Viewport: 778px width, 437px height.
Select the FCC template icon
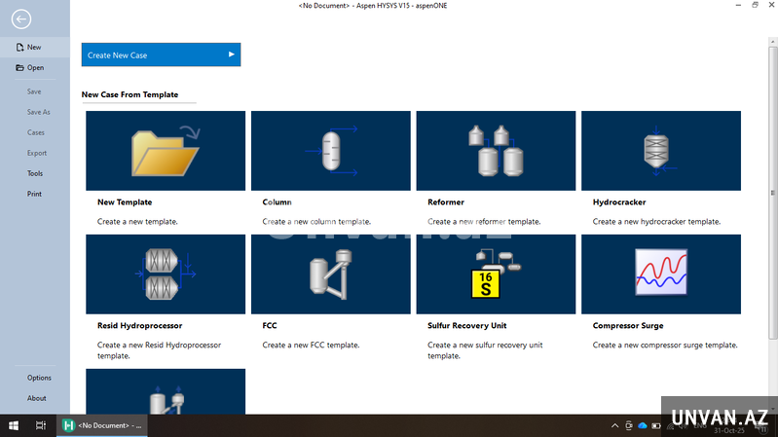click(x=330, y=273)
